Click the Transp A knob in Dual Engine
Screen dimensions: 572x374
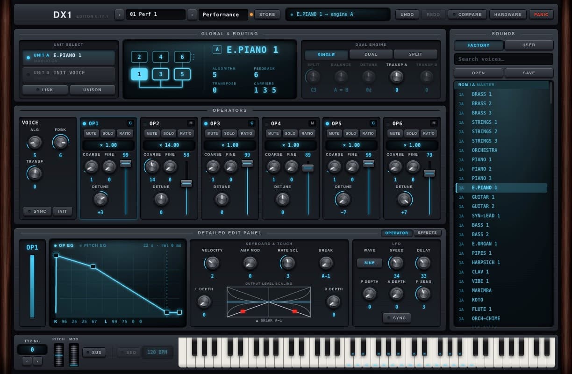pos(396,77)
